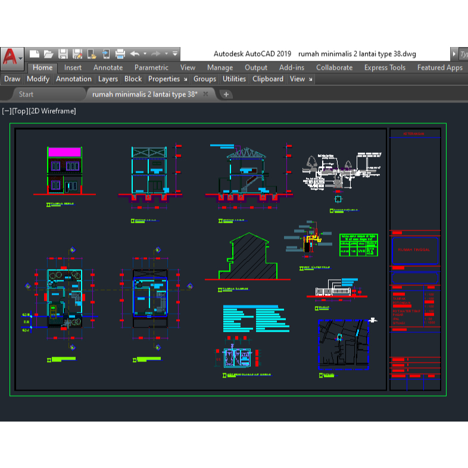Click the RUMAH TINGGAL title block text
Image resolution: width=468 pixels, height=468 pixels.
pyautogui.click(x=414, y=250)
